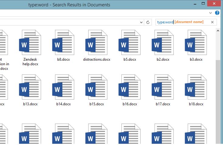Click the distractions.docx filename label
The width and height of the screenshot is (223, 145).
coord(96,59)
